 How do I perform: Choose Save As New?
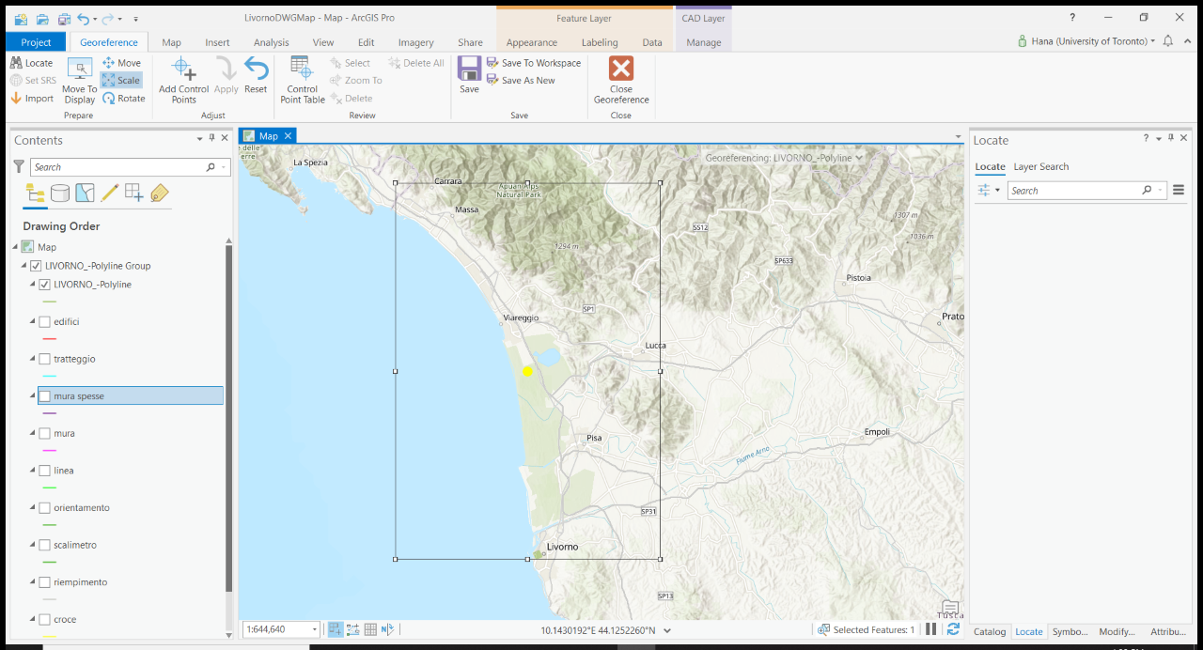tap(521, 81)
